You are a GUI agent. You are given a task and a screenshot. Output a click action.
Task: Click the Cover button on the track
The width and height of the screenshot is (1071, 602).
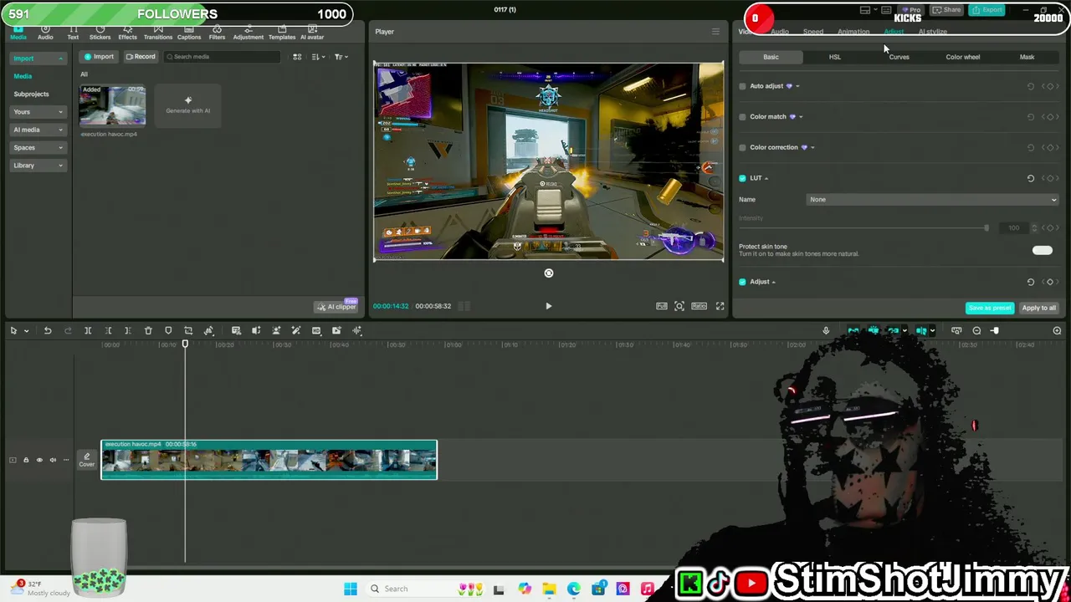[86, 459]
